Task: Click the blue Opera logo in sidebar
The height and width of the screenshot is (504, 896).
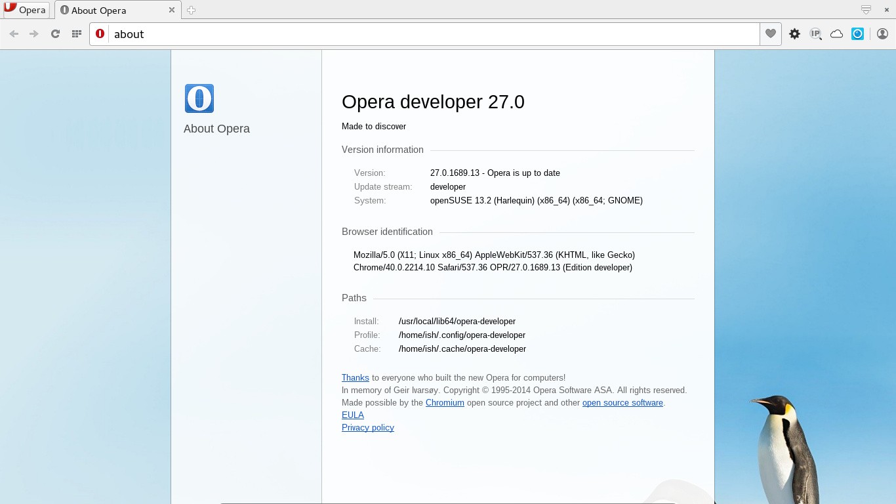Action: [x=199, y=98]
